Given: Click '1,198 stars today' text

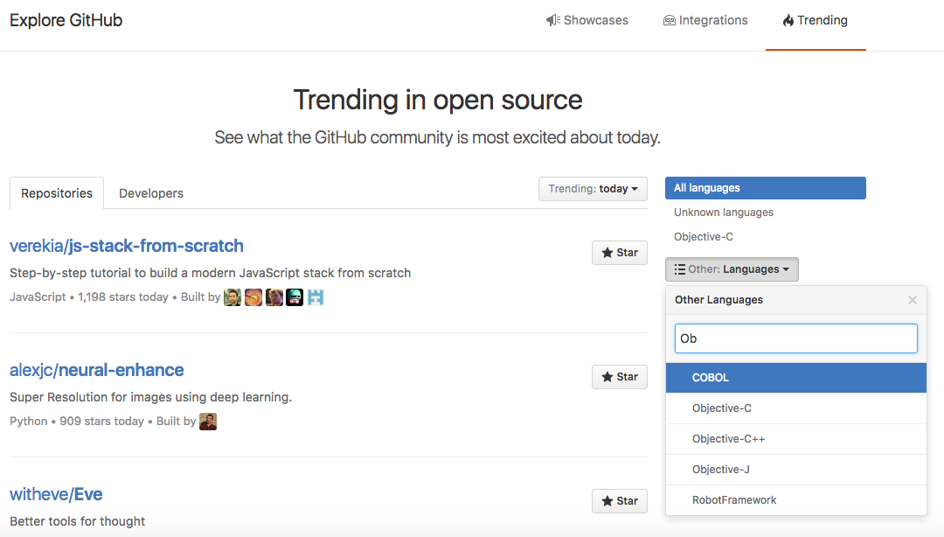Looking at the screenshot, I should (x=123, y=297).
